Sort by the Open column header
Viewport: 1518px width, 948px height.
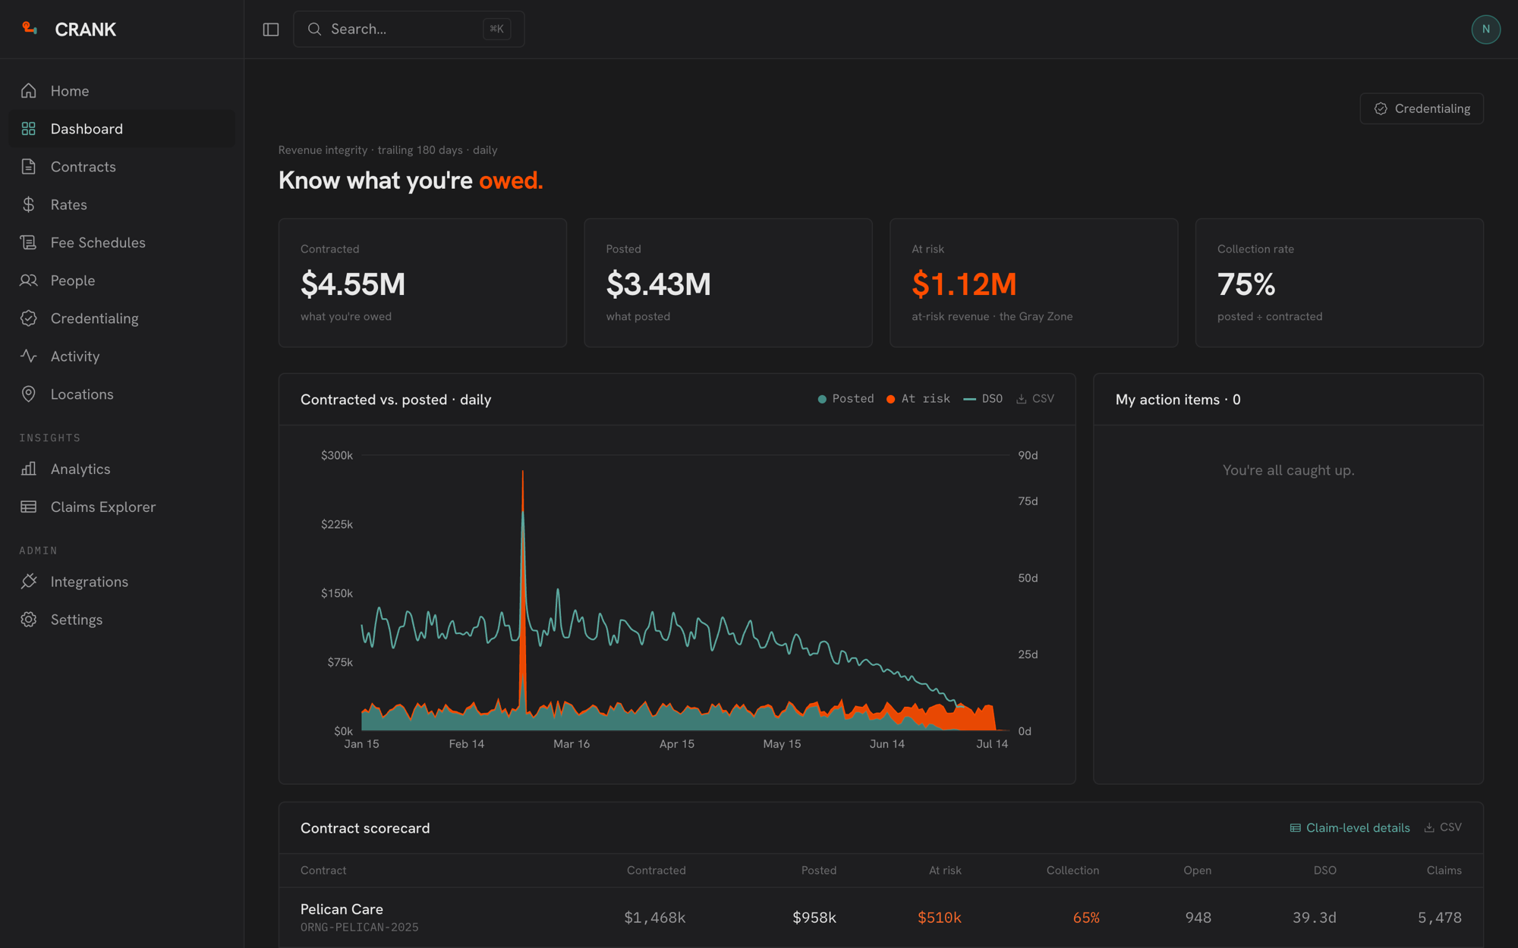click(1197, 871)
